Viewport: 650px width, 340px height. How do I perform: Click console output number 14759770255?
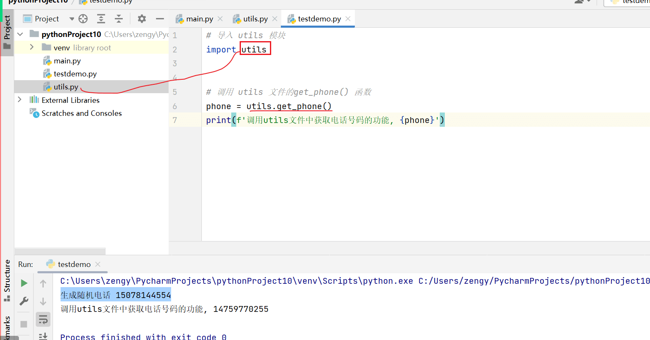tap(241, 309)
